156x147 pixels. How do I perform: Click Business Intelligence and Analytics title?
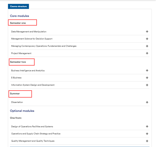[x=28, y=71]
